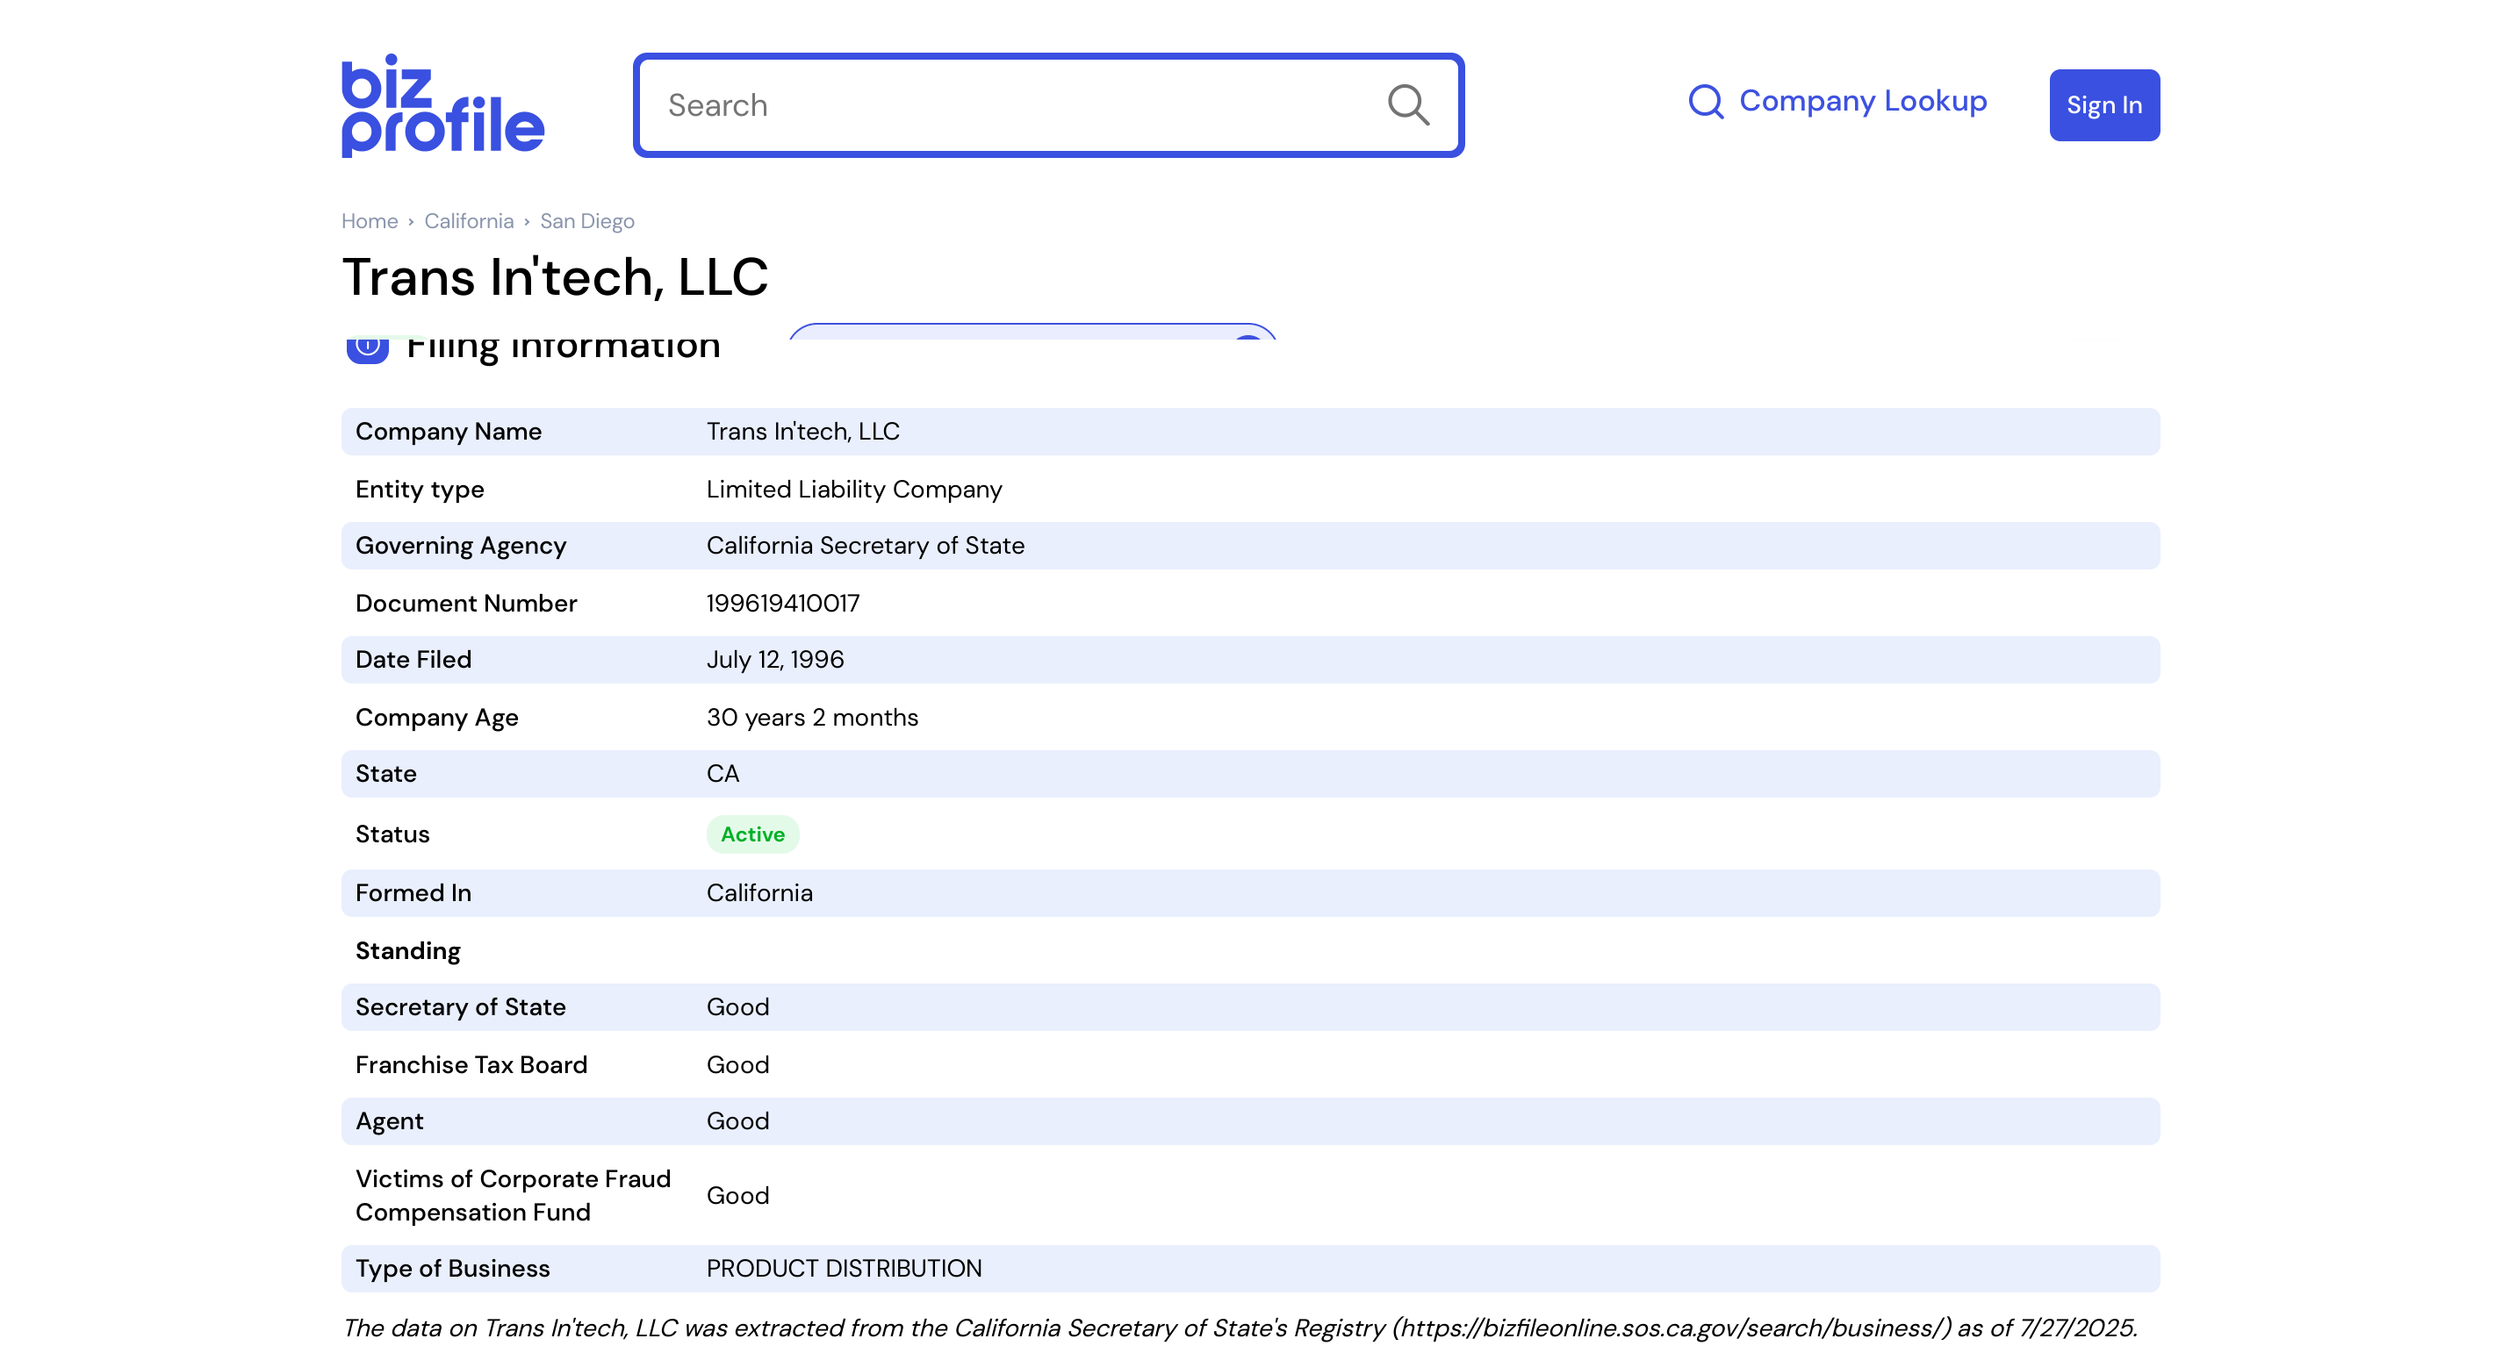Click the Agent row label
Viewport: 2502px width, 1360px height.
390,1121
